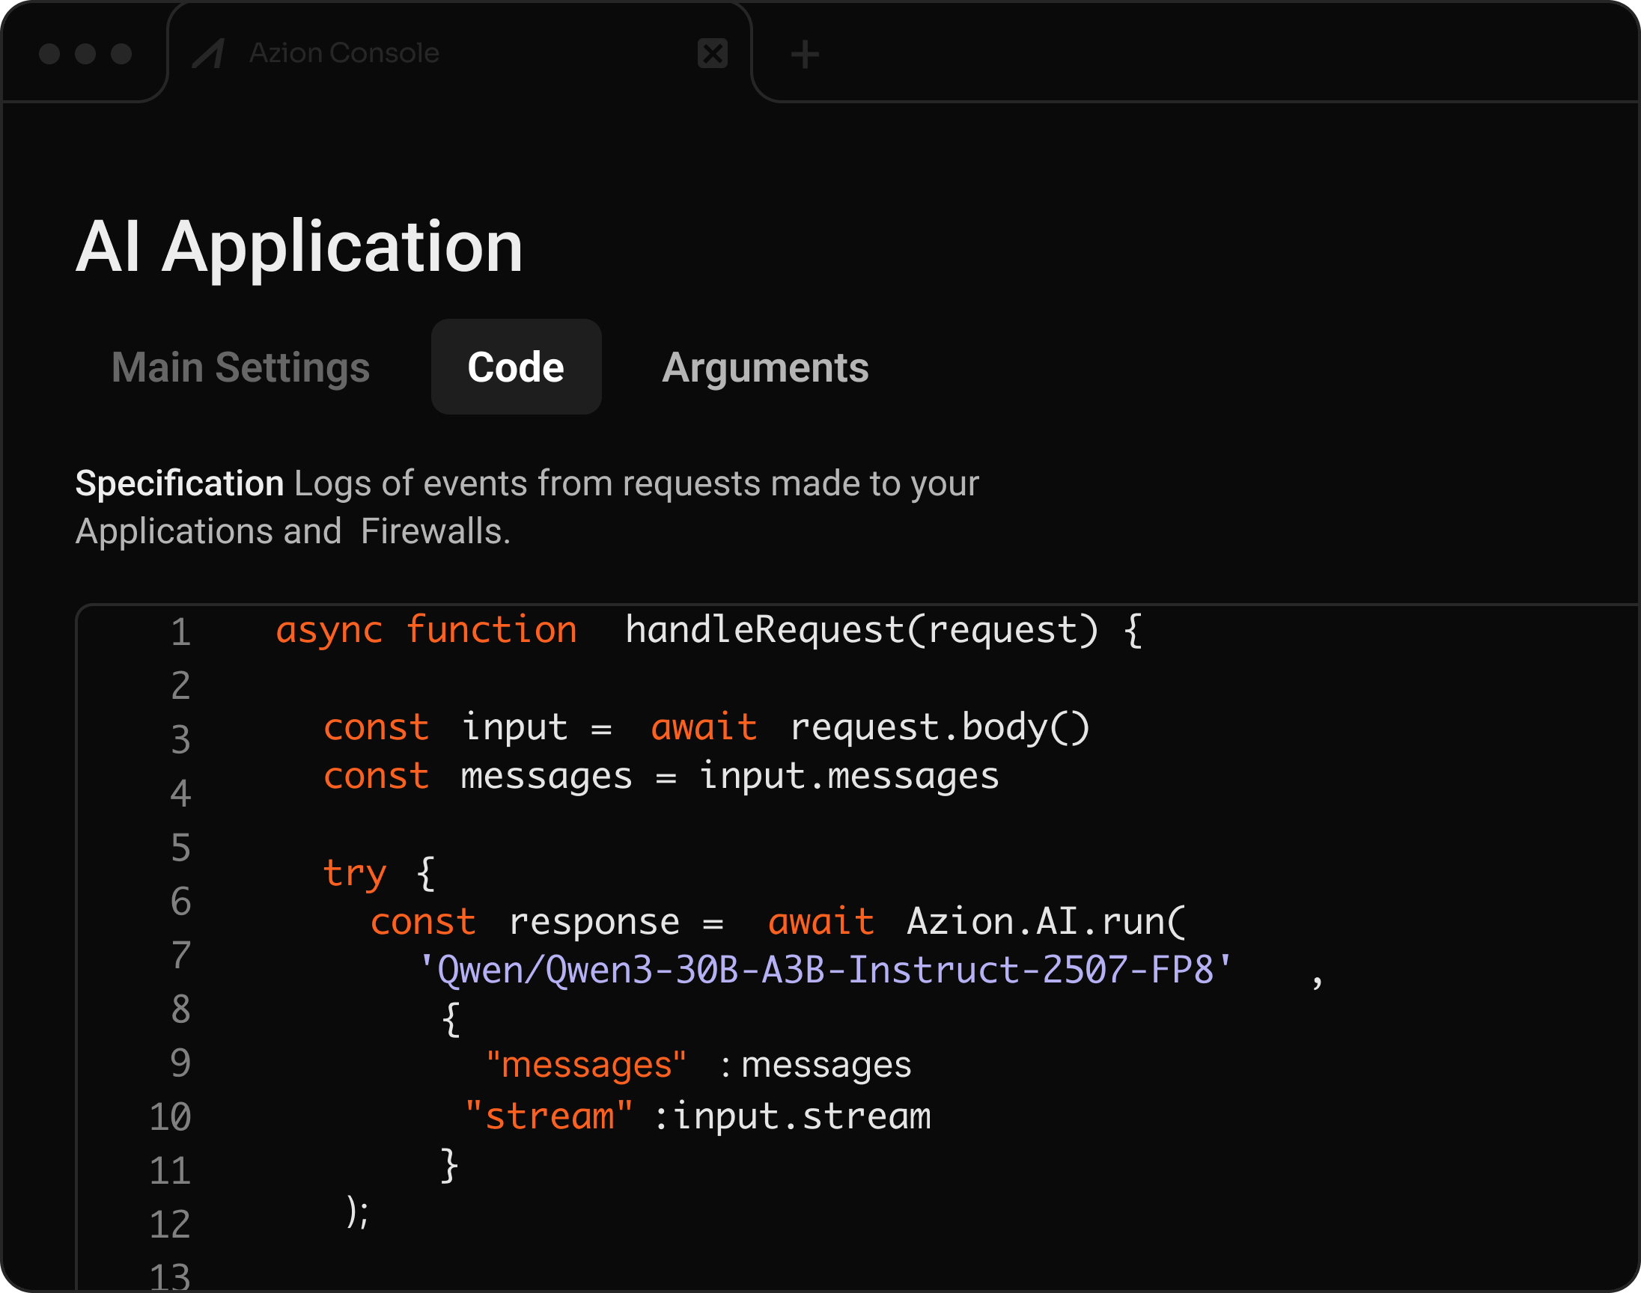This screenshot has width=1641, height=1293.
Task: Click the "stream" key in code
Action: coord(548,1116)
